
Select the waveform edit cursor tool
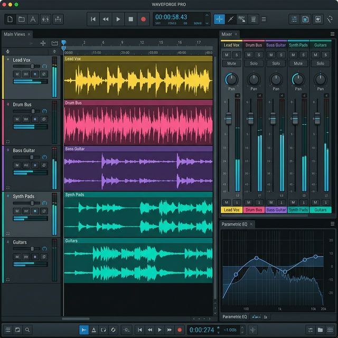point(242,19)
